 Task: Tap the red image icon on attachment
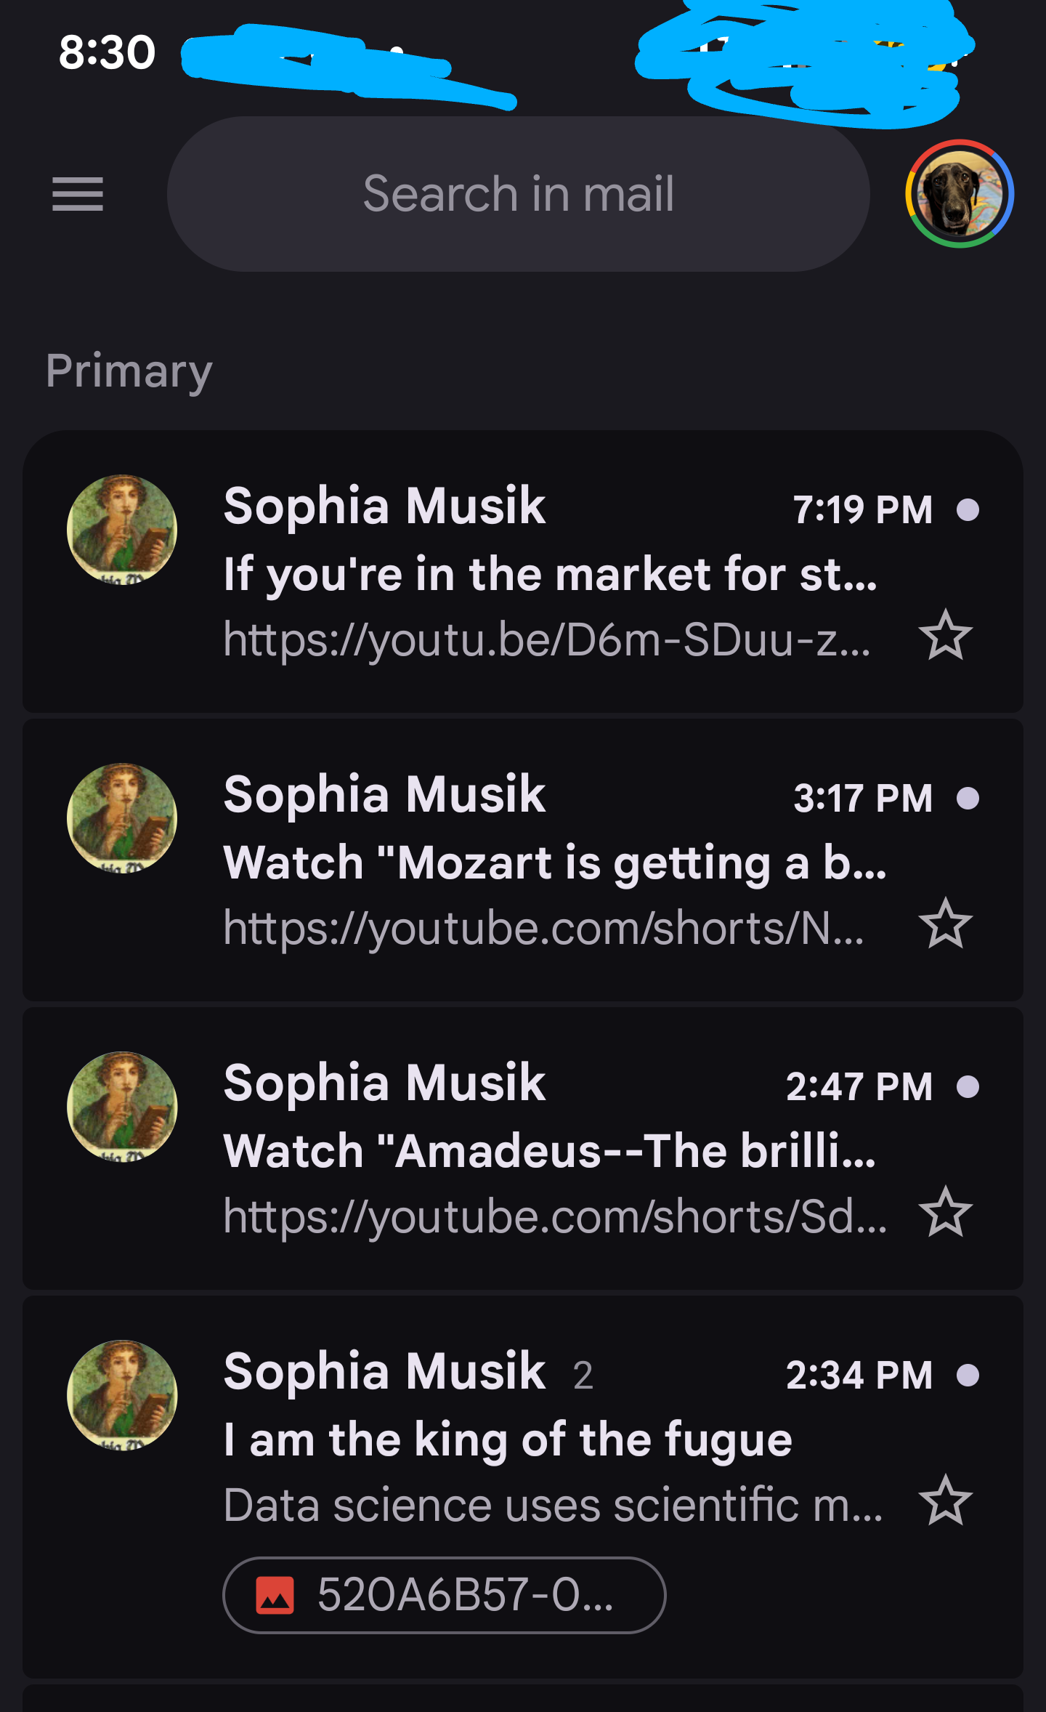click(x=275, y=1595)
